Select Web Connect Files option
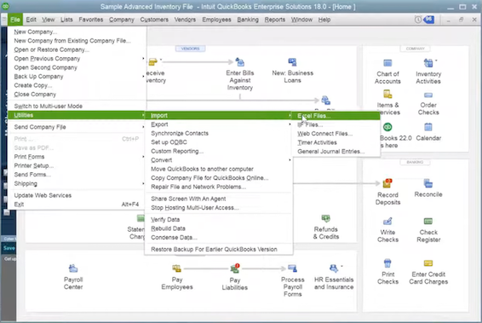Viewport: 482px width, 323px height. pos(336,134)
